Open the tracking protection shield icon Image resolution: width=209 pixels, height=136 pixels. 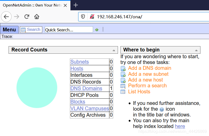(83, 17)
